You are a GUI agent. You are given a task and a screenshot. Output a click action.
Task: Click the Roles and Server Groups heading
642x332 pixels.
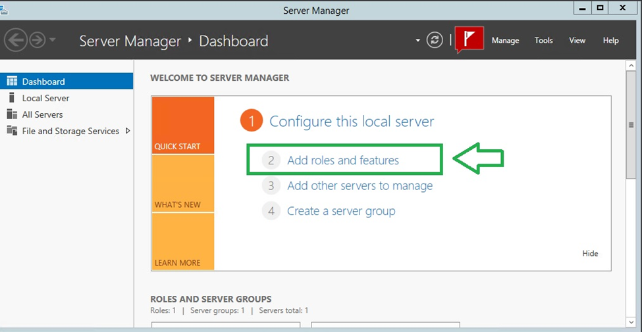(211, 299)
